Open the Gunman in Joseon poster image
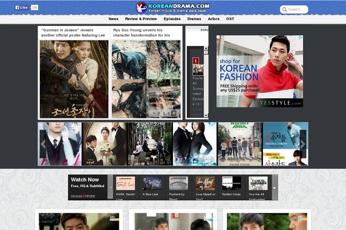 pyautogui.click(x=74, y=79)
